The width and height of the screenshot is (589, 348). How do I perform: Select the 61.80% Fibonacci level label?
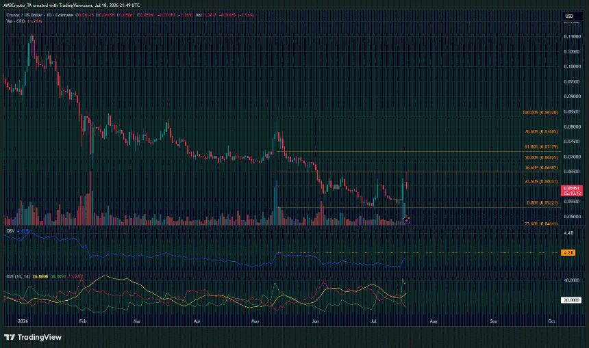tap(541, 147)
